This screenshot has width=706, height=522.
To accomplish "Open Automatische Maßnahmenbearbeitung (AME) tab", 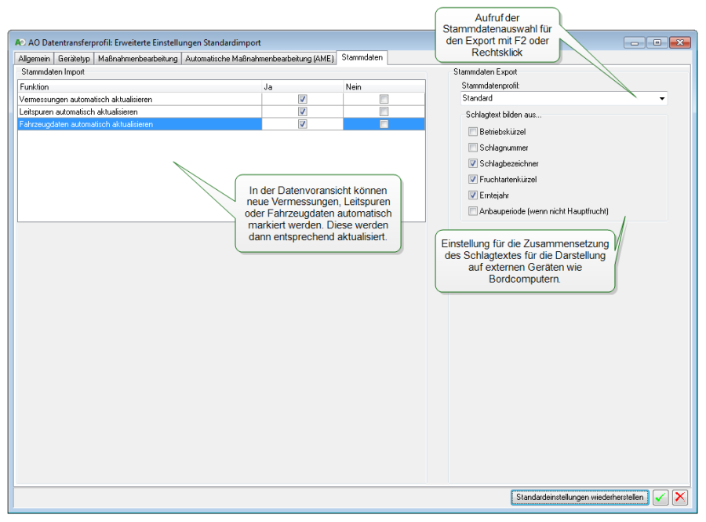I will pyautogui.click(x=259, y=59).
